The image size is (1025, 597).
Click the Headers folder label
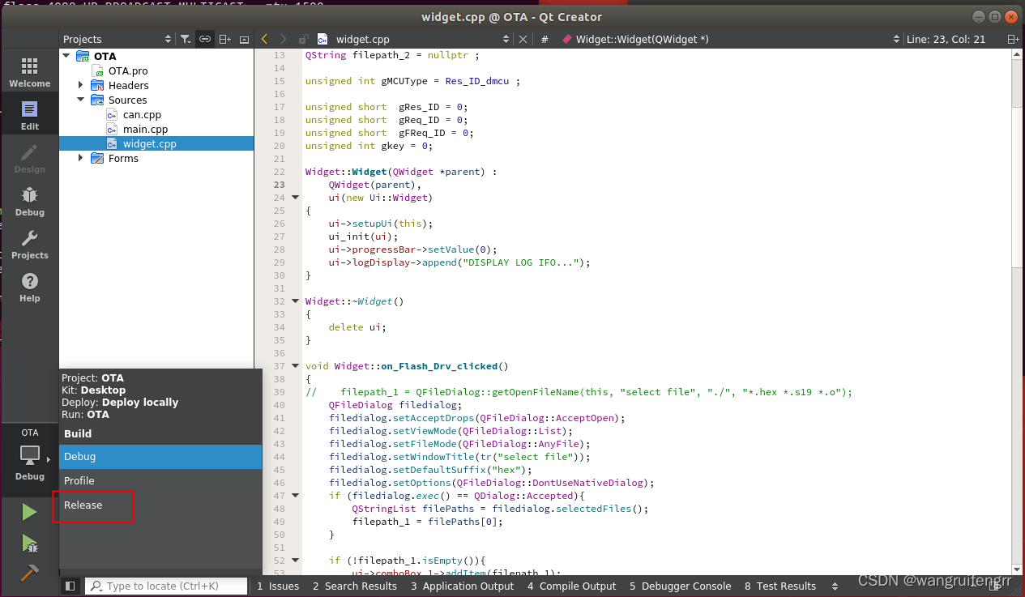click(x=128, y=85)
